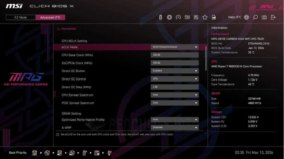Screen dimensions: 284x159
Task: Open the Direct OC Control dropdown
Action: 174,79
